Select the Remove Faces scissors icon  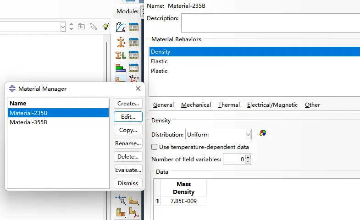point(134,212)
